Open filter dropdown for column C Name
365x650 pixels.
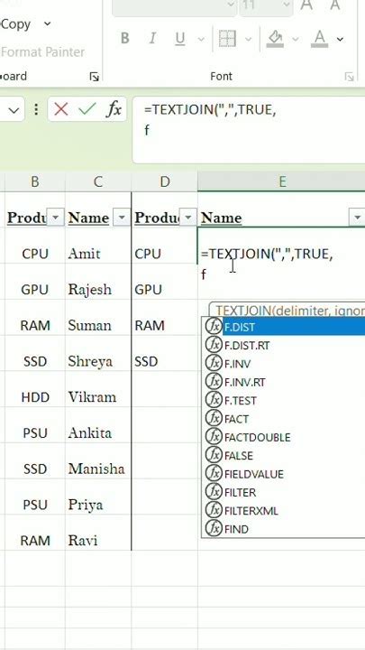tap(122, 218)
